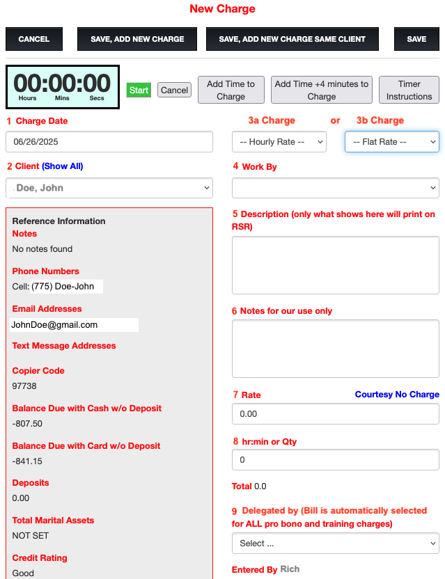Click the timer display showing 00:00:00
445x579 pixels.
click(x=63, y=87)
